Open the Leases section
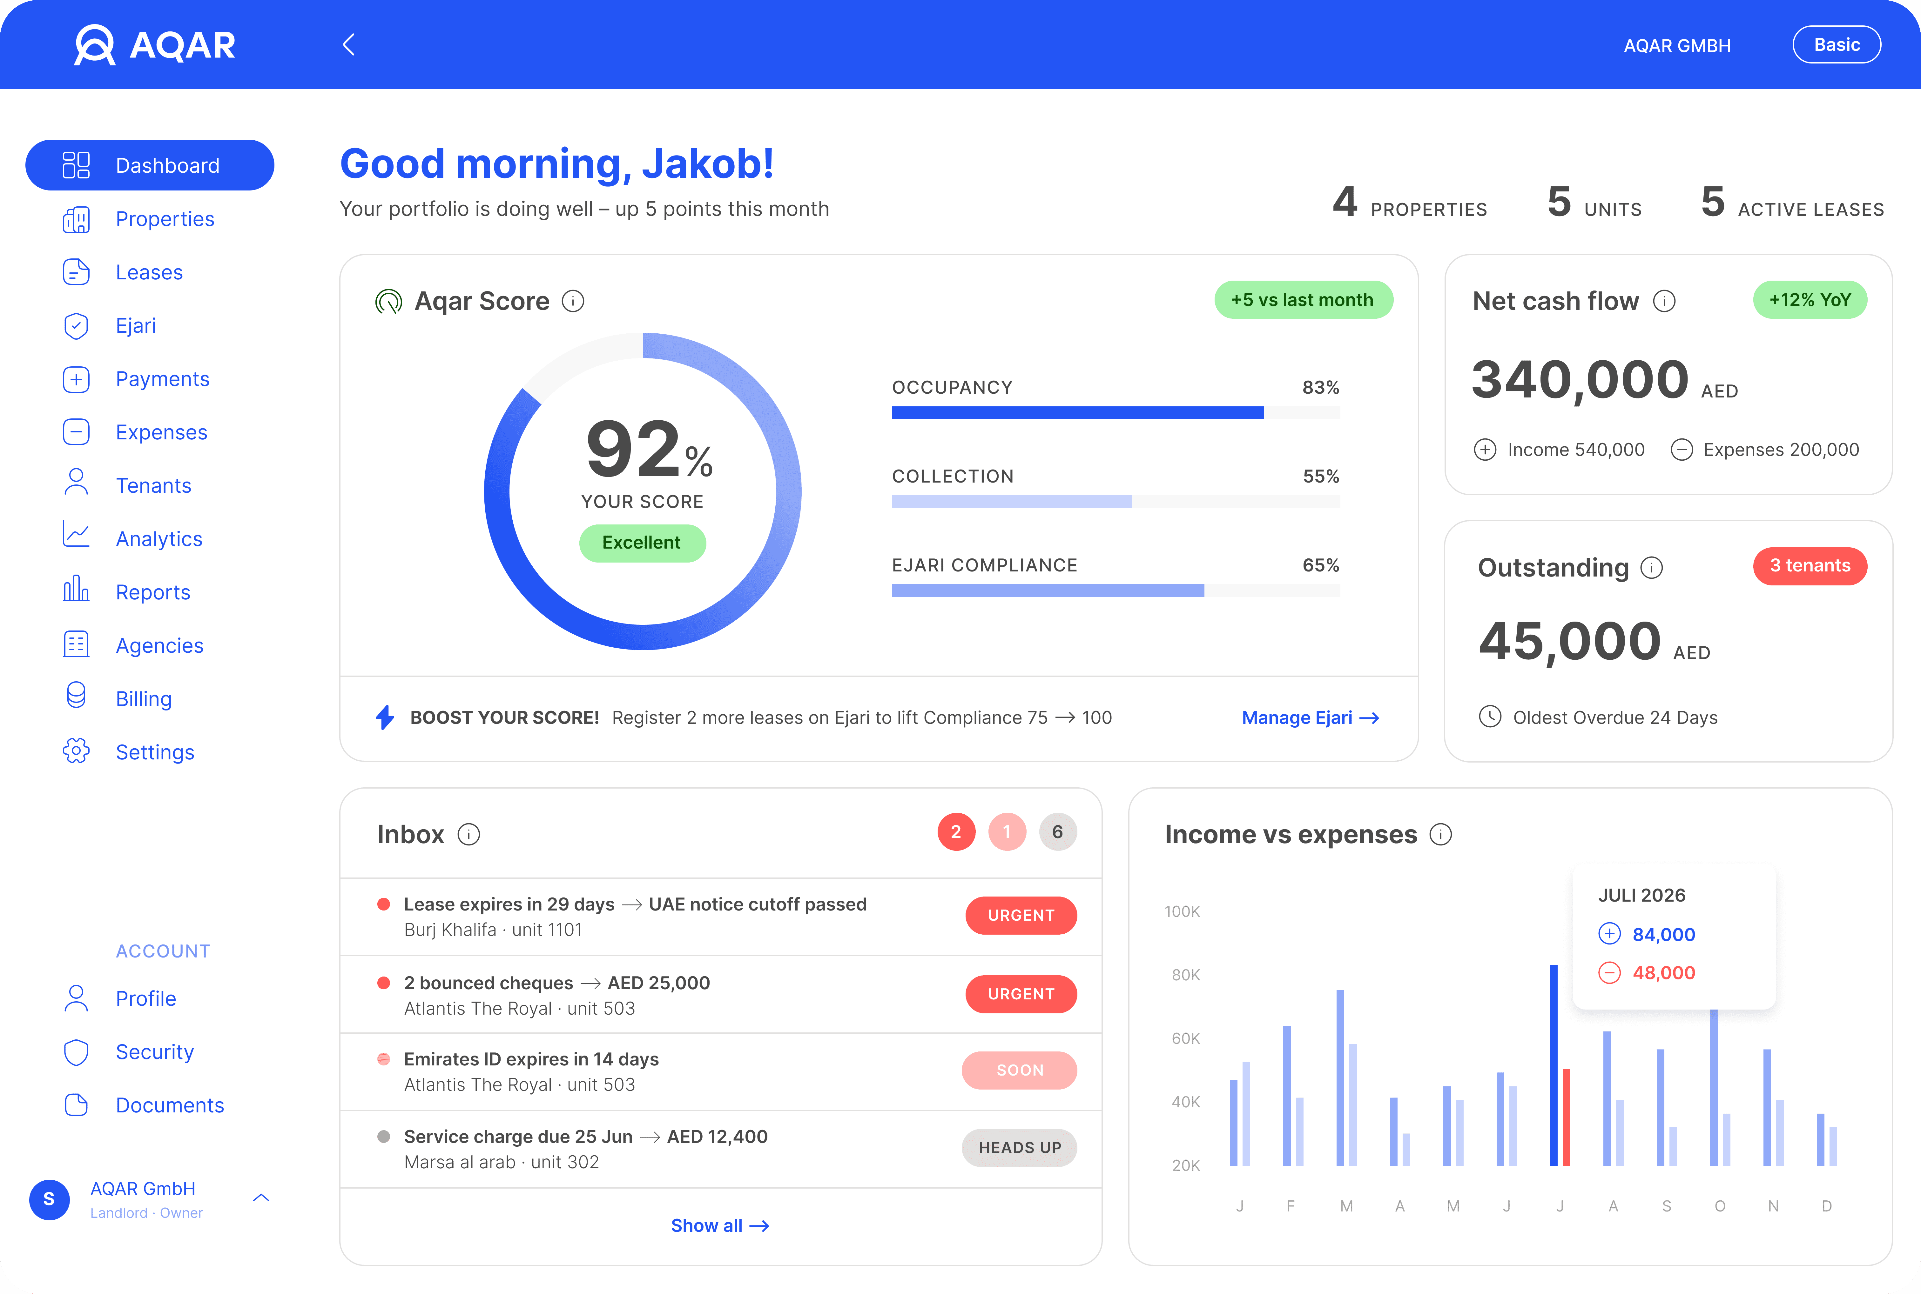The height and width of the screenshot is (1294, 1921). coord(149,272)
